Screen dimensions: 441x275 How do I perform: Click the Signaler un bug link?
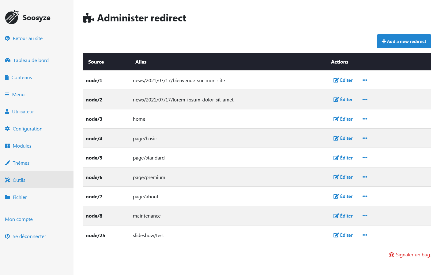410,255
